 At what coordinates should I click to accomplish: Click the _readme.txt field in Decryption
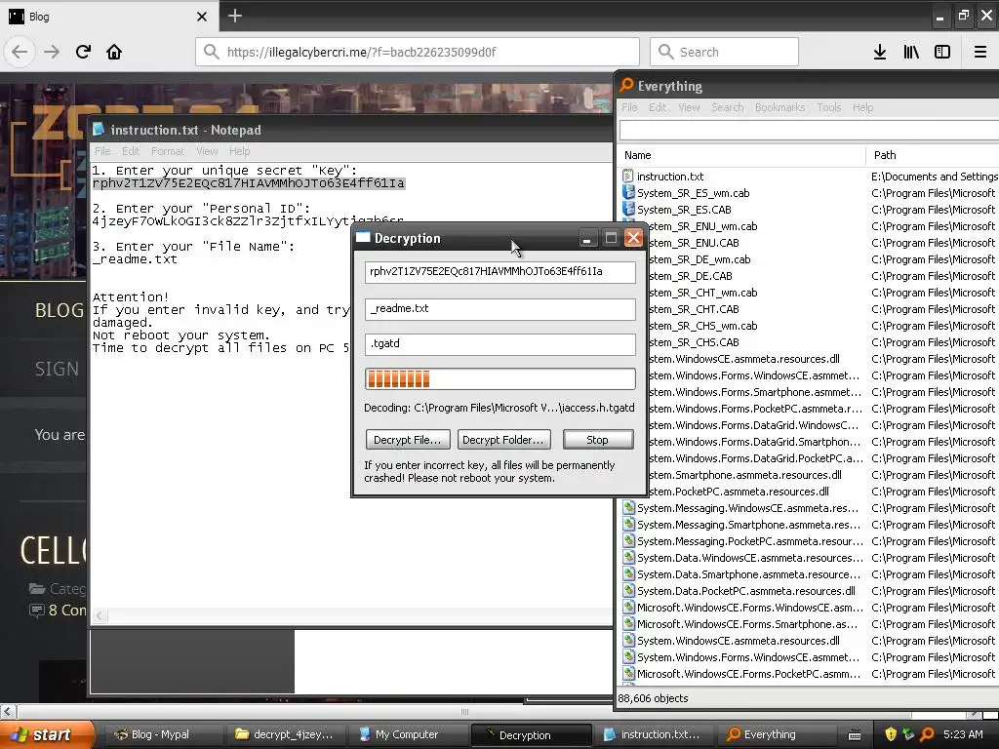click(500, 309)
